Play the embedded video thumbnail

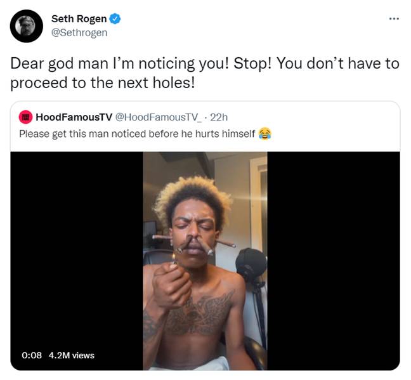tap(205, 261)
